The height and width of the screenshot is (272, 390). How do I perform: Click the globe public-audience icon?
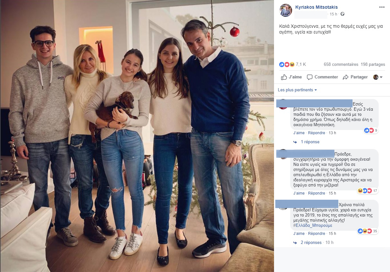[x=343, y=14]
